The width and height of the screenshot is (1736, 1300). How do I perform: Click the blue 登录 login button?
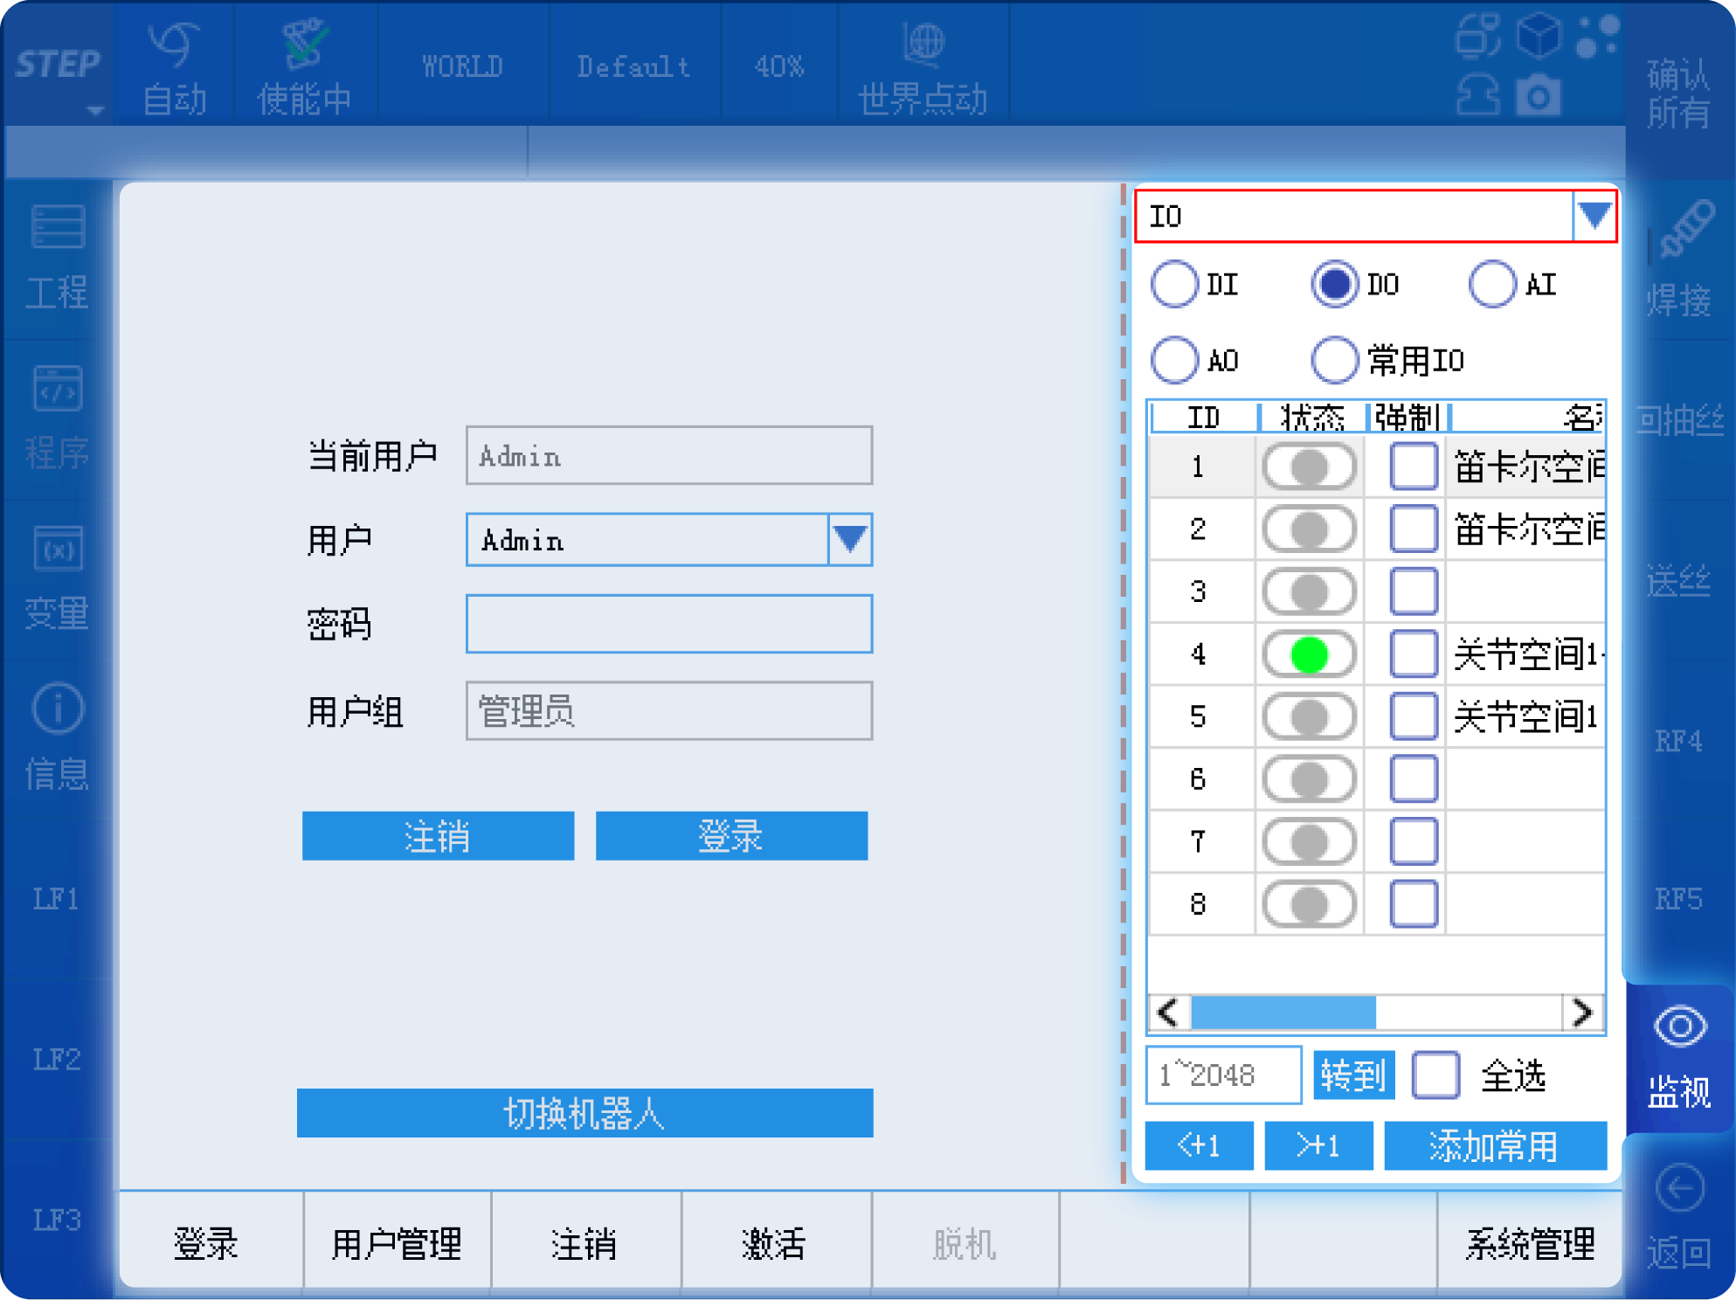[x=731, y=836]
